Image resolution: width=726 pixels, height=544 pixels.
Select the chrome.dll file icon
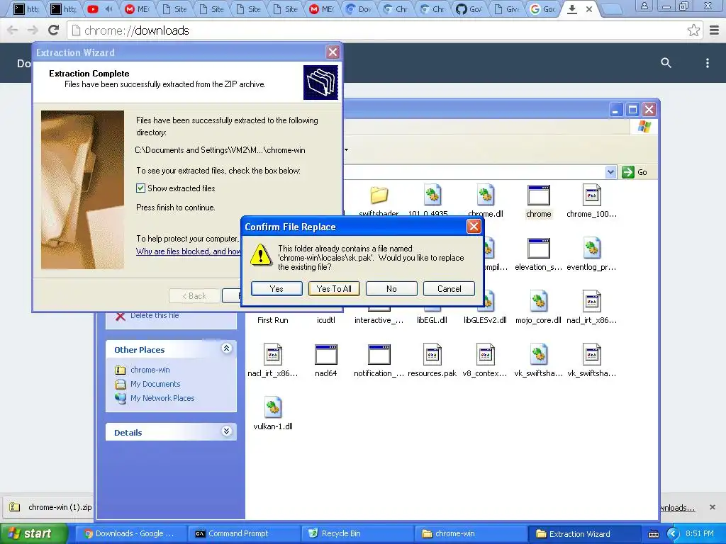pyautogui.click(x=485, y=195)
